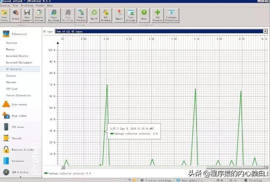Open the Help menu in menu bar

50,5
